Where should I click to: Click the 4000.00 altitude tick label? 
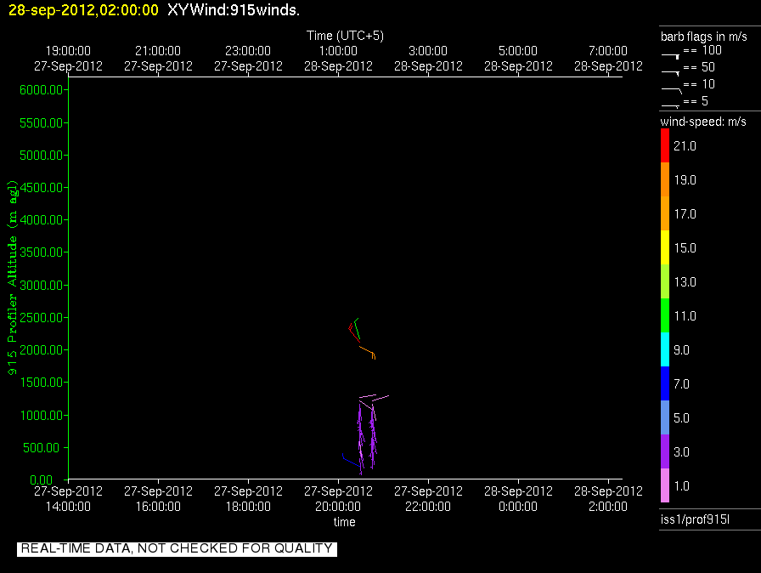42,220
